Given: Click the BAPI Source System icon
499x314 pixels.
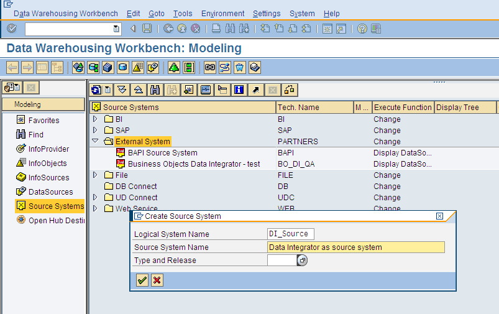Looking at the screenshot, I should point(121,152).
